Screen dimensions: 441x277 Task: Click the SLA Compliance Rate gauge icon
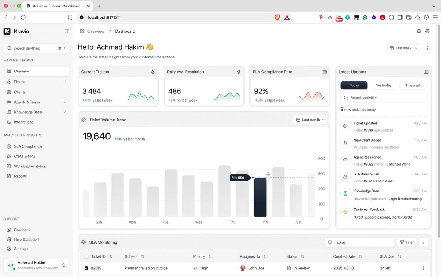pyautogui.click(x=325, y=72)
